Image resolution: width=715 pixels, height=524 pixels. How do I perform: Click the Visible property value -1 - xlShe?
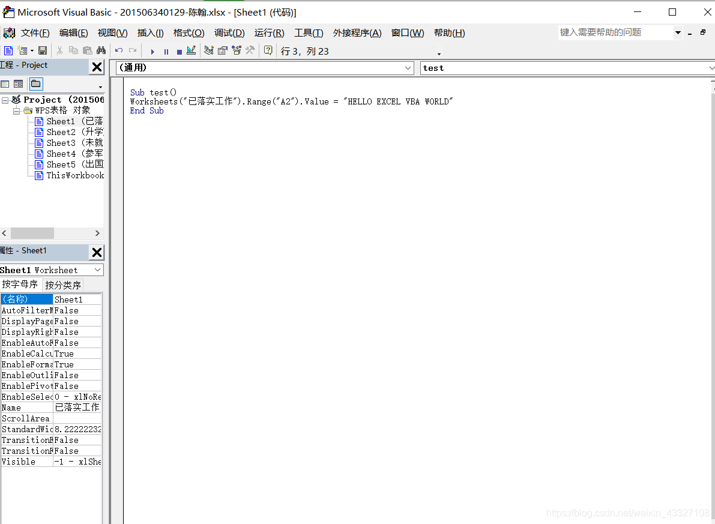point(77,462)
